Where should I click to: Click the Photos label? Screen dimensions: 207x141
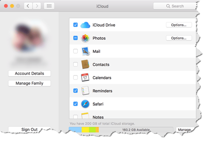[x=99, y=38]
